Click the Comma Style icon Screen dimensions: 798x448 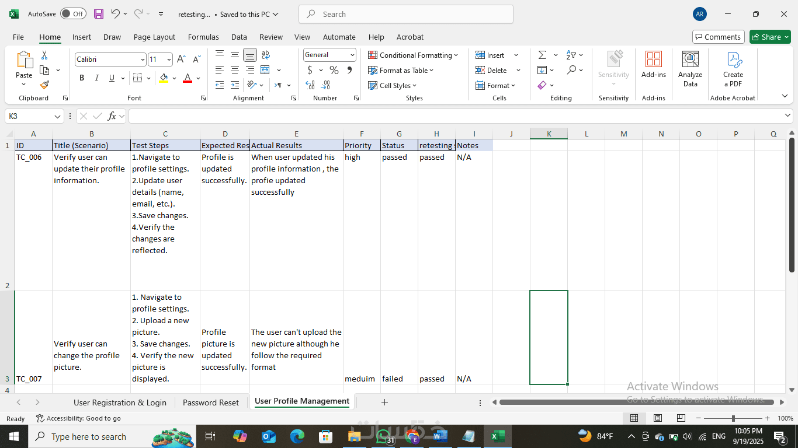(349, 70)
